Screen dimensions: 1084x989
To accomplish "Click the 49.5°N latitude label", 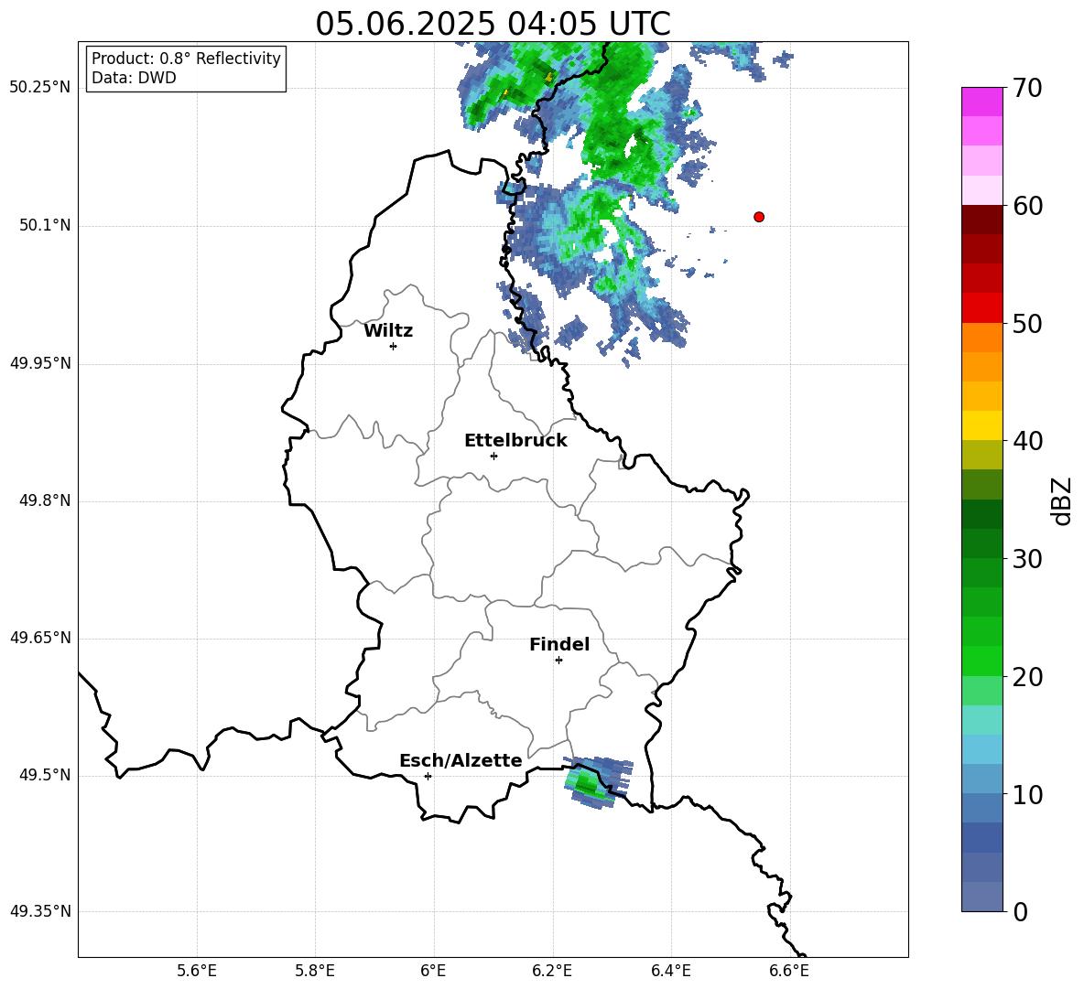I will 46,775.
